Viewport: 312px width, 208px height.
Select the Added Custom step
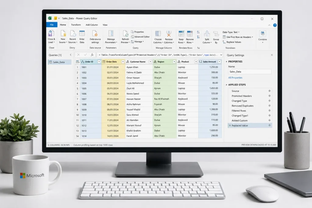coord(250,120)
